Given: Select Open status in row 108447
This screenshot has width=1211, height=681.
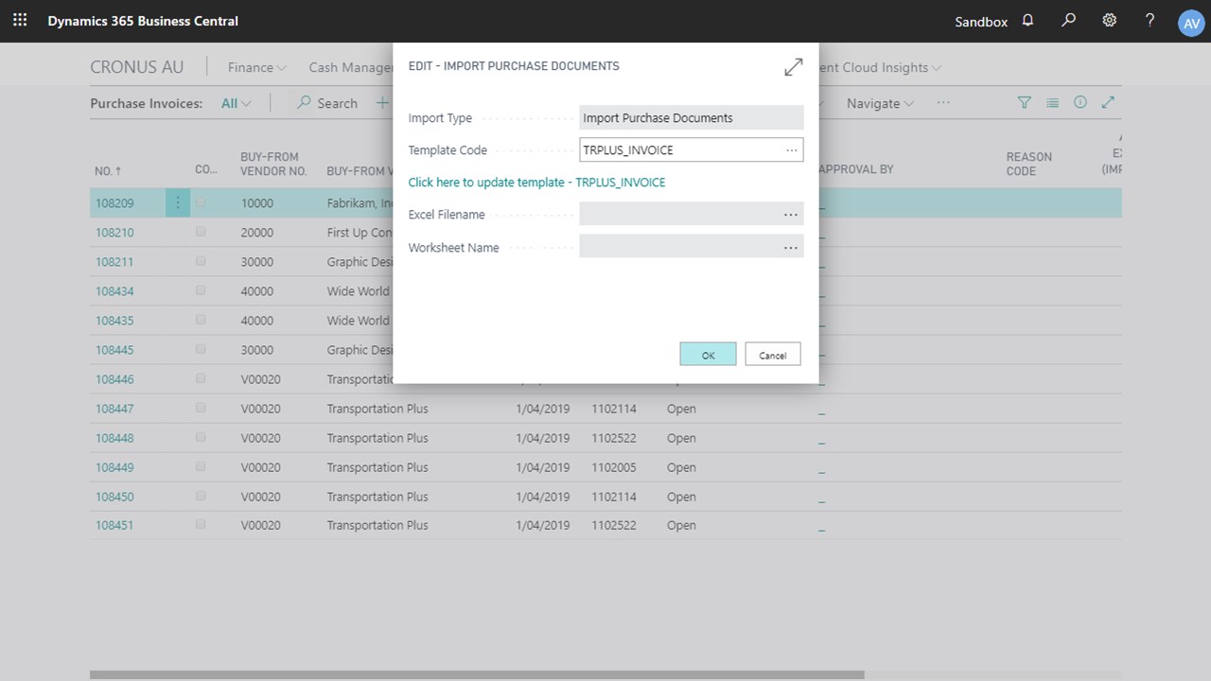Looking at the screenshot, I should coord(681,409).
